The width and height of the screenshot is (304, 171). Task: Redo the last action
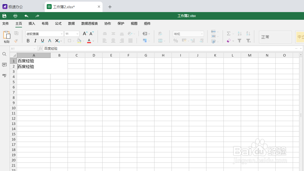point(37,16)
